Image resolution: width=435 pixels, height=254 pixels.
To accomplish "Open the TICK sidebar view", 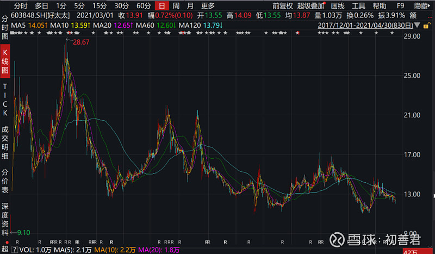I will [x=5, y=100].
